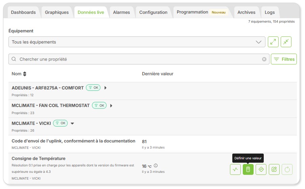Edit the Consigne de Température property
Image resolution: width=305 pixels, height=189 pixels.
coord(274,169)
